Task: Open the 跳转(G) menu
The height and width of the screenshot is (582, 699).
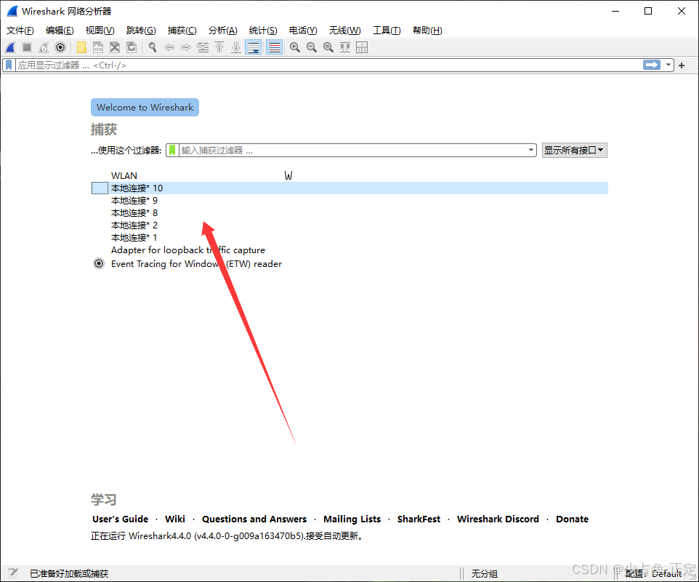Action: (x=141, y=31)
